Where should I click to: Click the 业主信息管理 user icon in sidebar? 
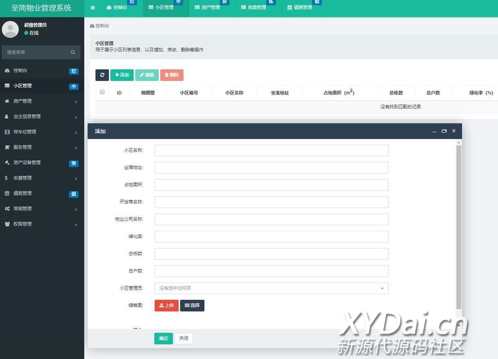point(7,117)
